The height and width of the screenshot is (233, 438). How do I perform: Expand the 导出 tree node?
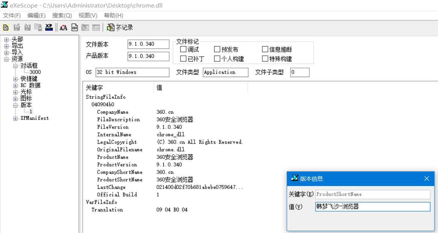6,46
